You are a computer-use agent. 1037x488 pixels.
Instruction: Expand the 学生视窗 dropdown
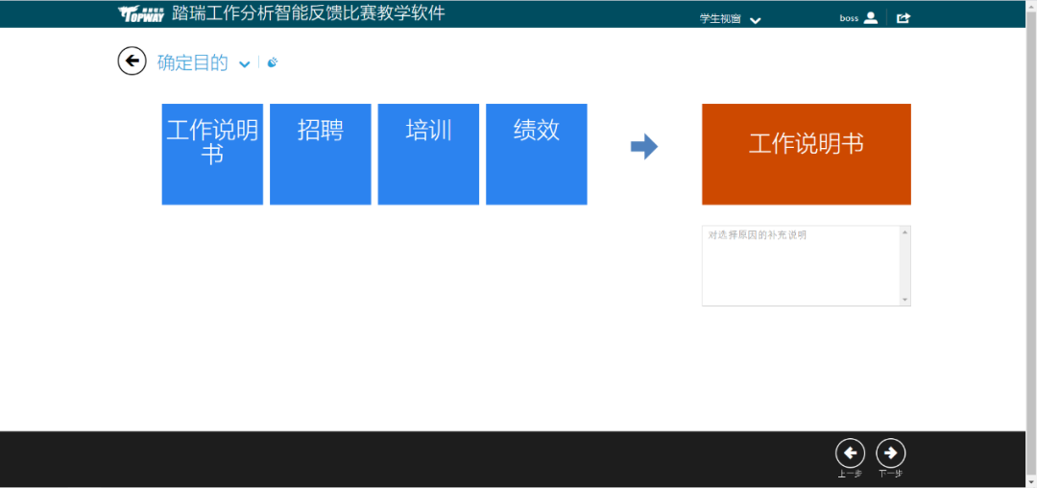coord(755,20)
